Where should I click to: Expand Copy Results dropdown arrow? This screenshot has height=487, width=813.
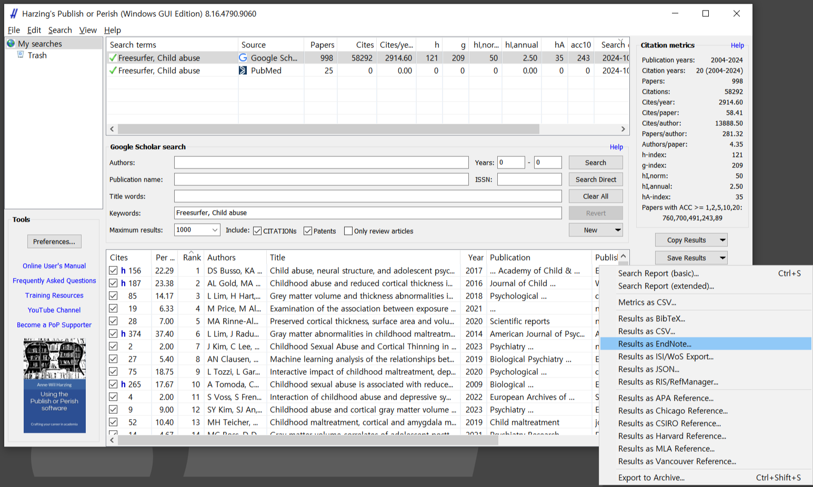(x=722, y=240)
